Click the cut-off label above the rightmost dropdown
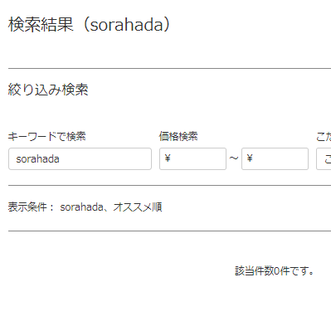Screen dimensions: 331x321 324,136
